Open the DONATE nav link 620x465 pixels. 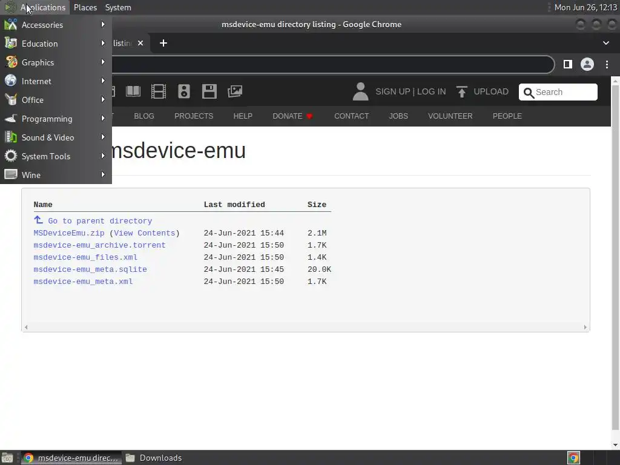[x=292, y=116]
